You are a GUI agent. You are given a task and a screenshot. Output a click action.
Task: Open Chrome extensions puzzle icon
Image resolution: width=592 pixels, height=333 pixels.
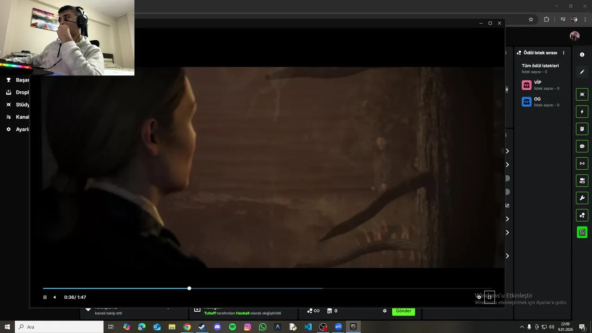547,19
